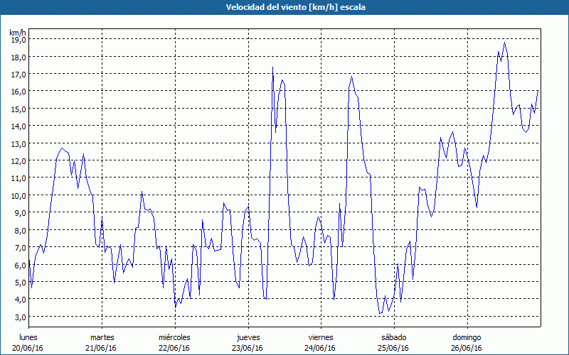Click the "viernes" day label
This screenshot has width=569, height=355.
[x=320, y=337]
